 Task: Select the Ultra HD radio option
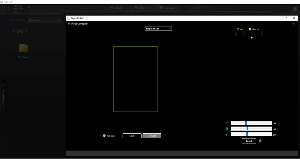[x=250, y=29]
